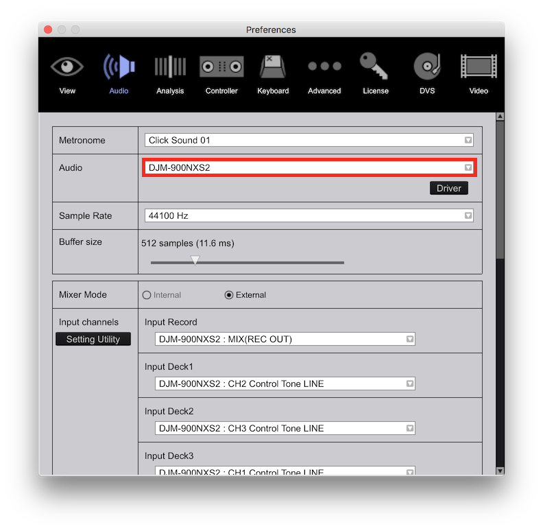Click the Sample Rate label

point(86,215)
